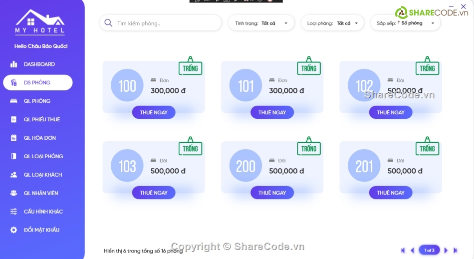Click the My Hotel logo
The image size is (474, 259).
click(x=40, y=22)
